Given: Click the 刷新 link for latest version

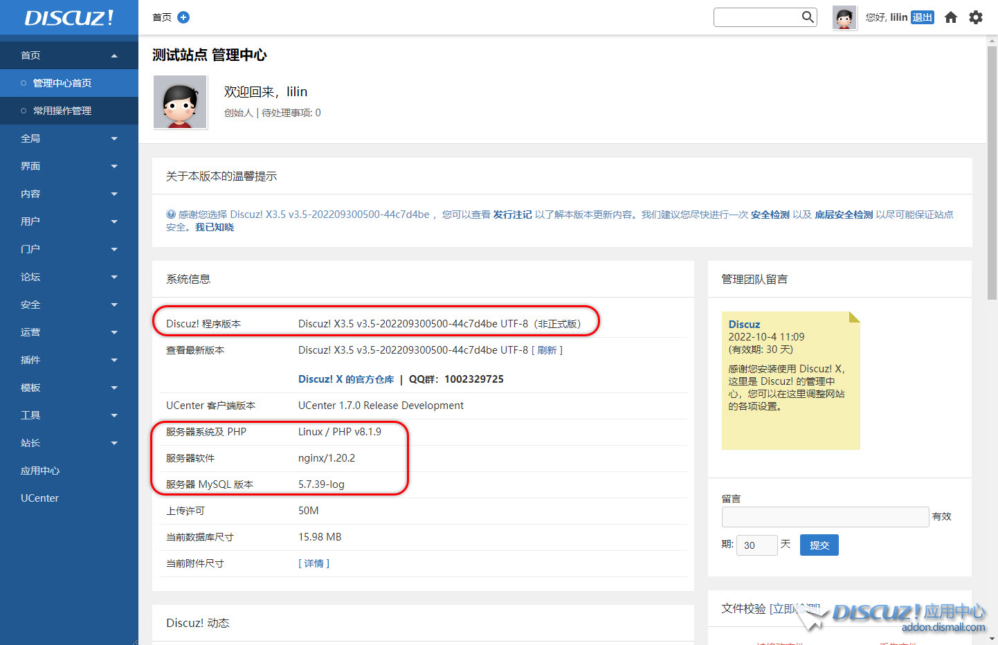Looking at the screenshot, I should [x=547, y=350].
